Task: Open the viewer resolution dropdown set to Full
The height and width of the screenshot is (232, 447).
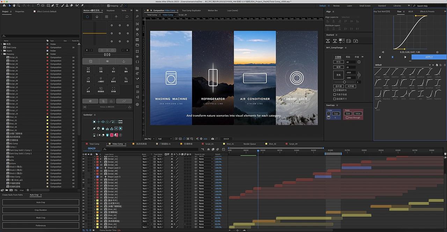Action: (x=165, y=139)
